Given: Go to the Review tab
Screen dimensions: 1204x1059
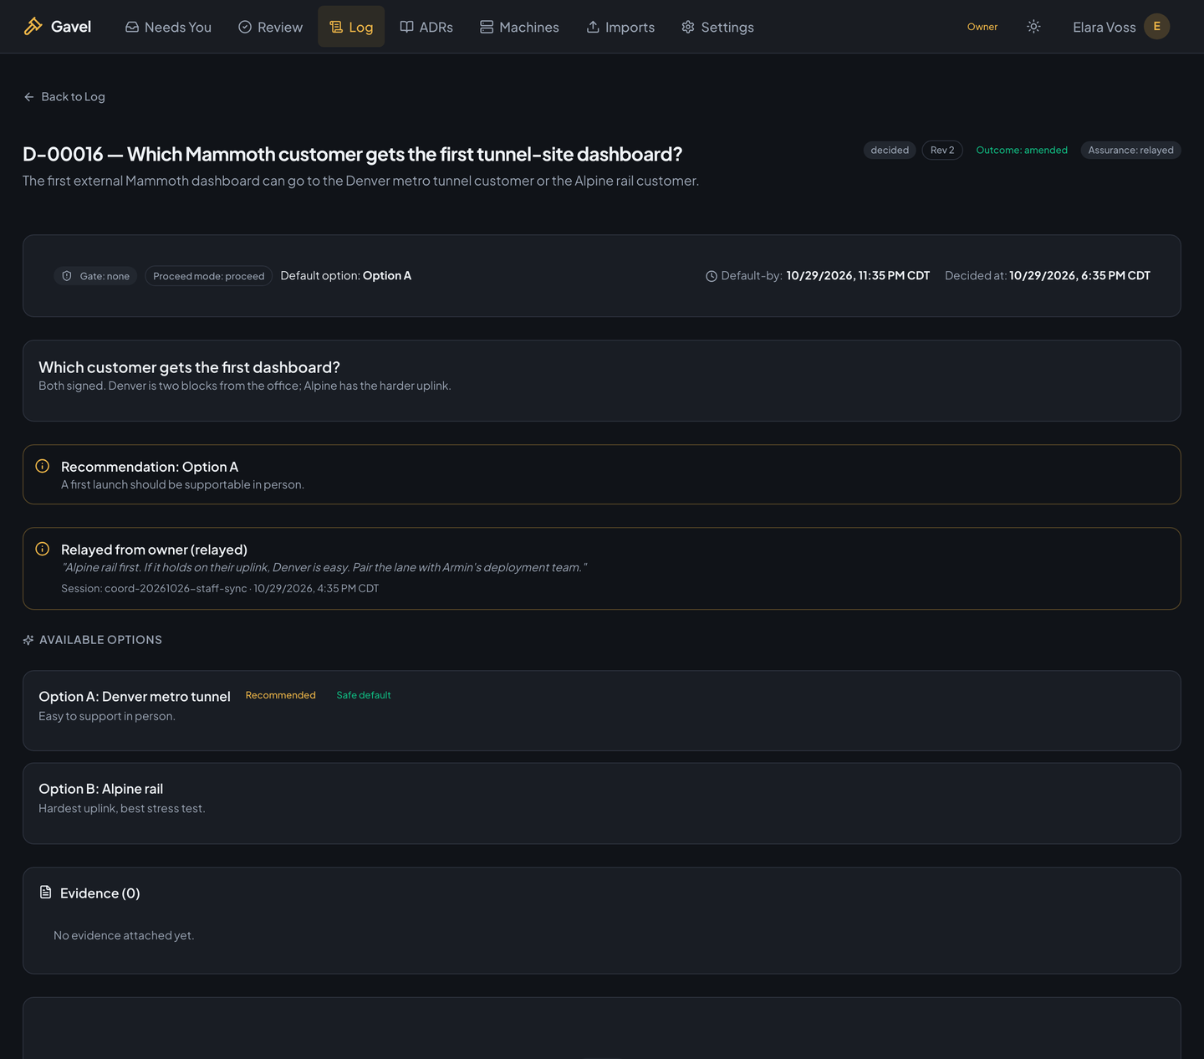Looking at the screenshot, I should tap(270, 27).
